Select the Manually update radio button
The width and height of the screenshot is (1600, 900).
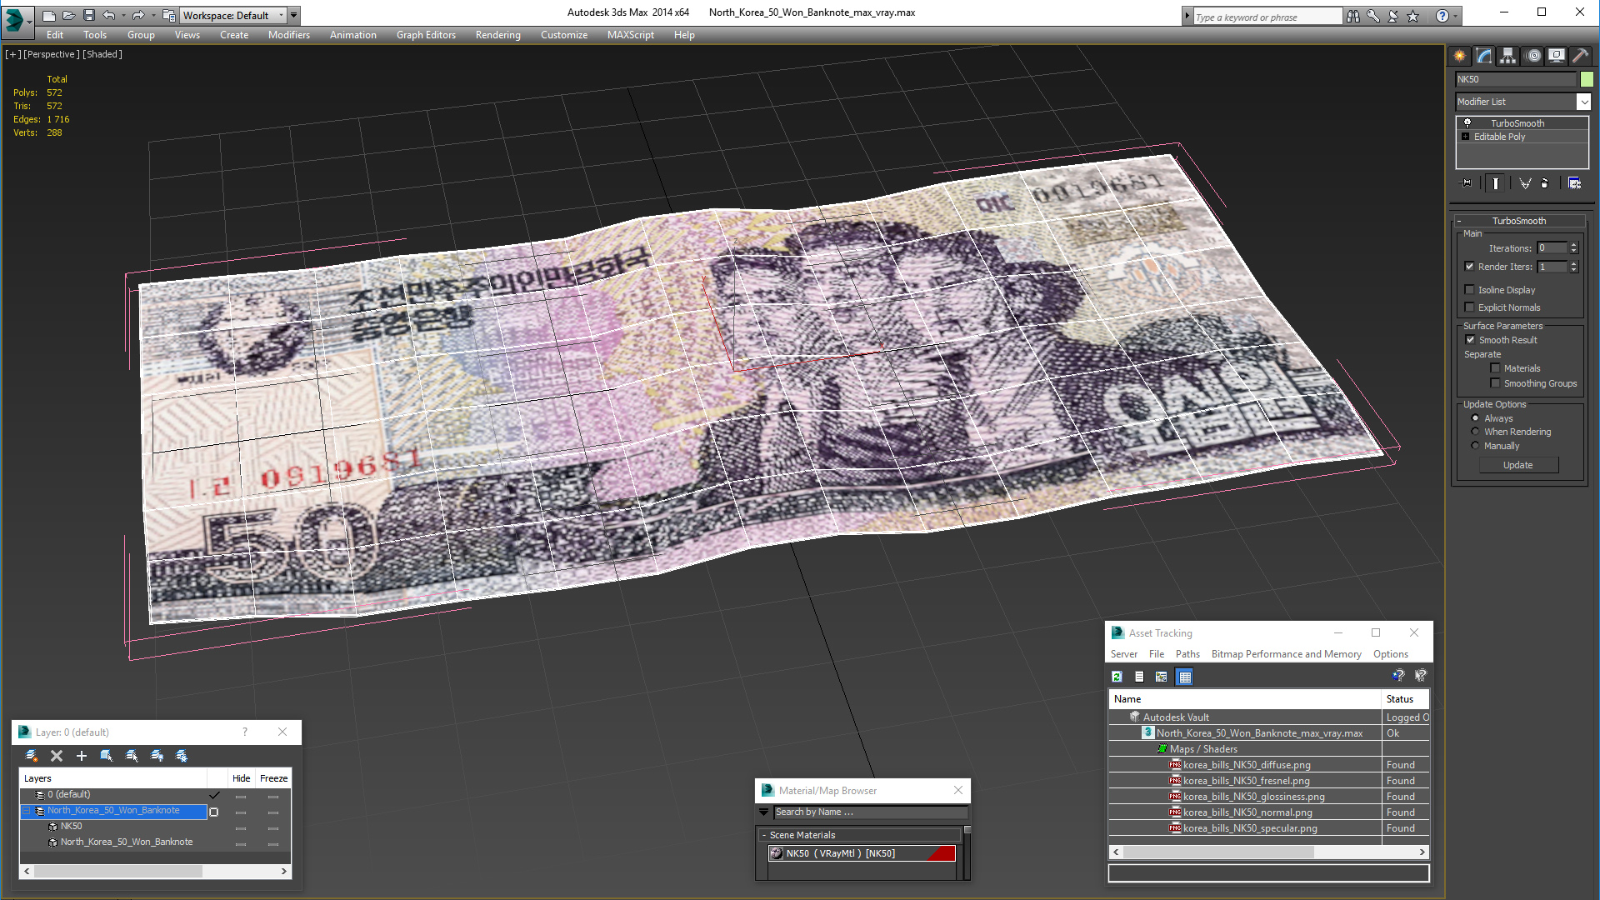1475,446
